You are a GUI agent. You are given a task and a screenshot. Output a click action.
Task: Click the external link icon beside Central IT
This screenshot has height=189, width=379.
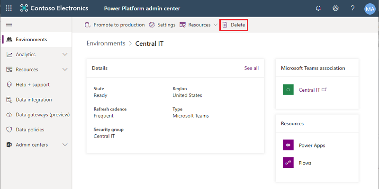point(324,89)
